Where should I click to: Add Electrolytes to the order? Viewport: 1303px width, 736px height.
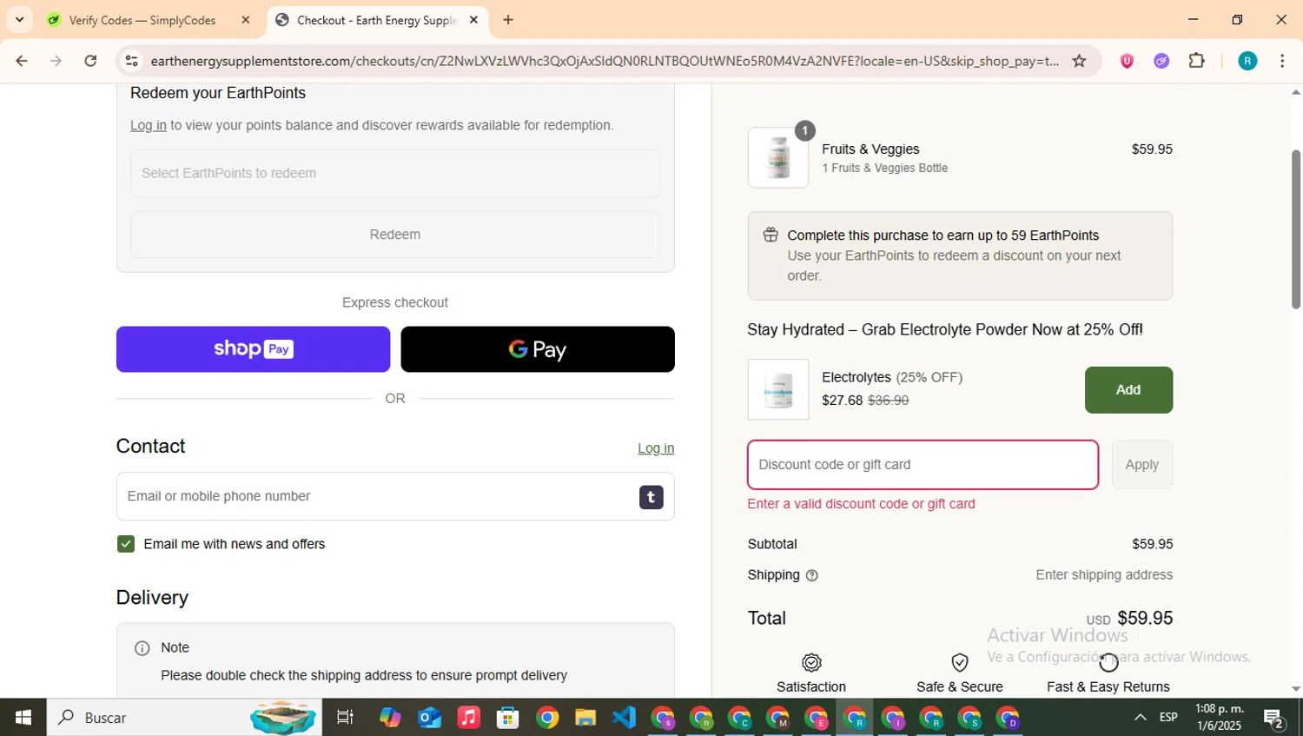pyautogui.click(x=1128, y=390)
